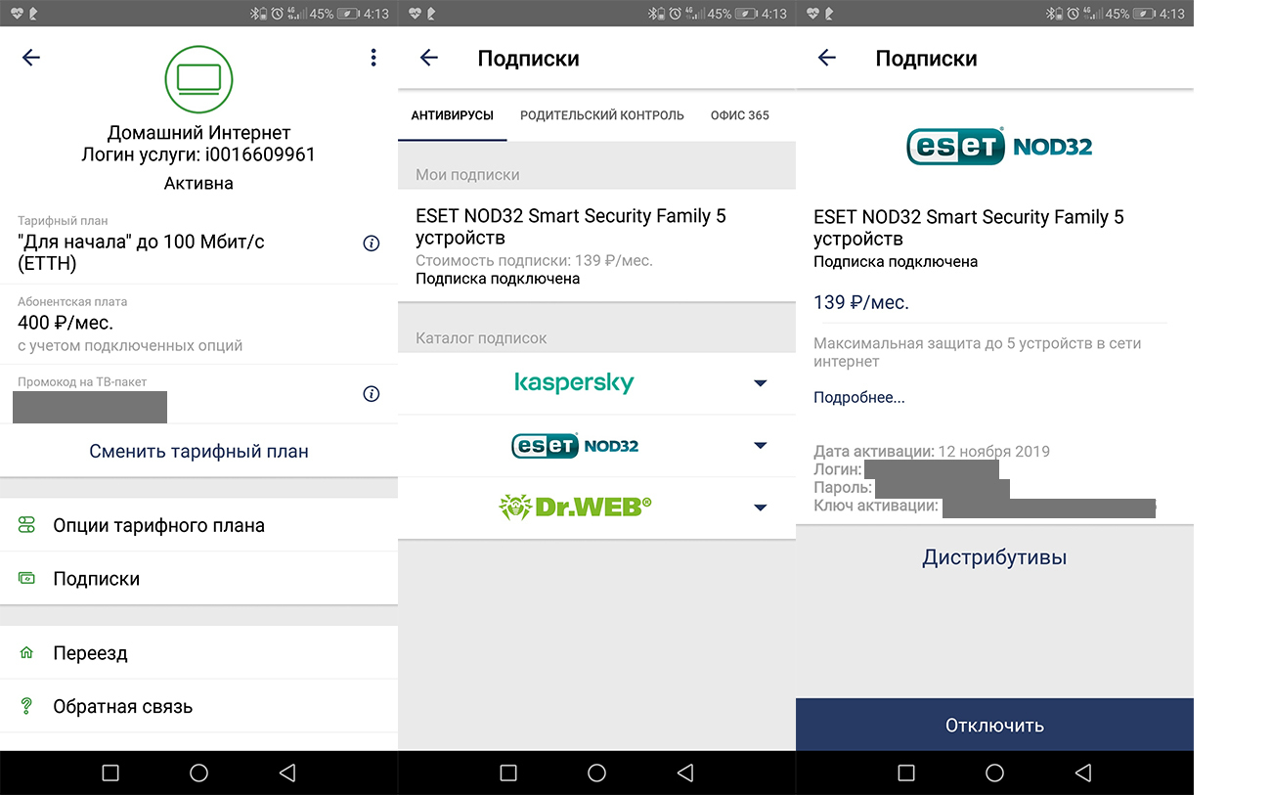Tap Дата активации: 12 ноября 2019
Viewport: 1272px width, 795px height.
point(932,451)
